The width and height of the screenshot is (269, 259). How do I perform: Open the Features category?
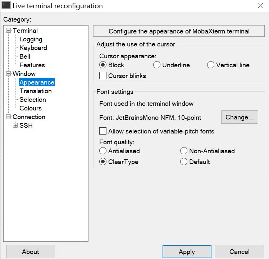32,65
